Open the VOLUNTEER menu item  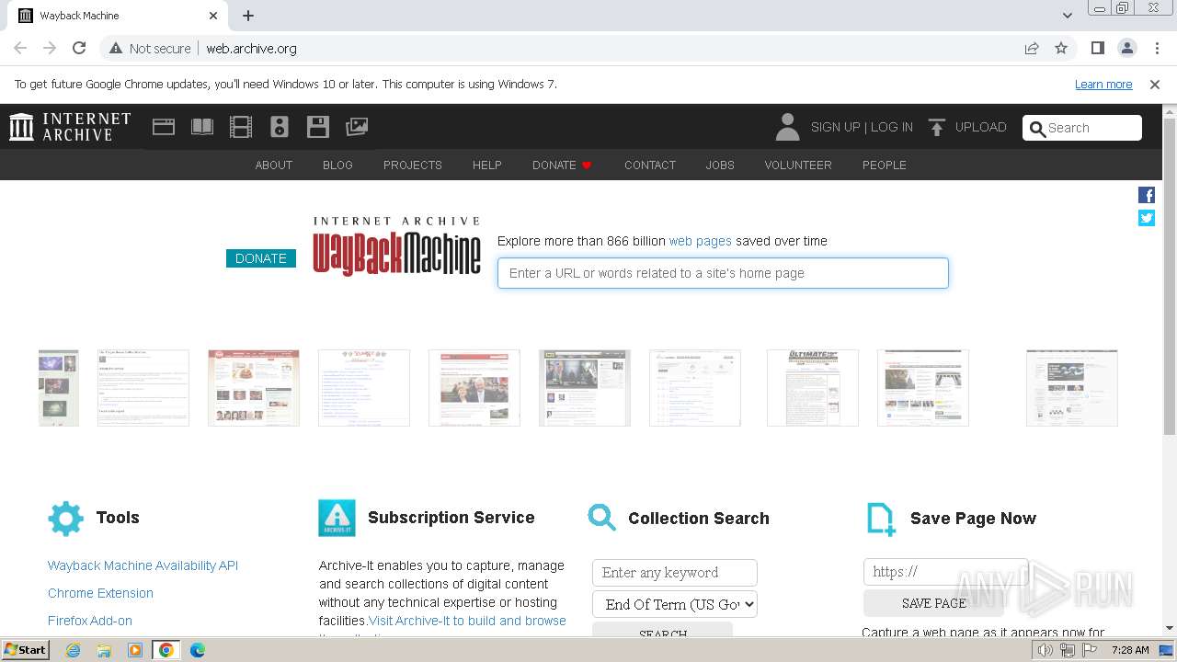click(798, 165)
